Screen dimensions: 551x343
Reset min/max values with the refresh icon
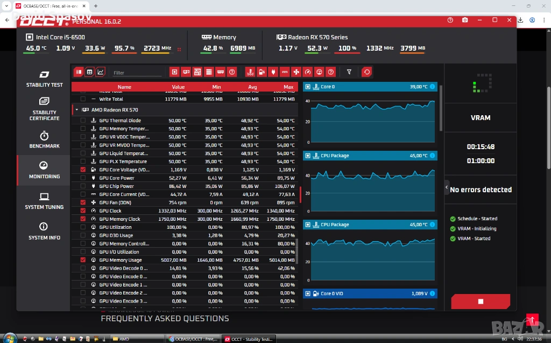point(366,72)
